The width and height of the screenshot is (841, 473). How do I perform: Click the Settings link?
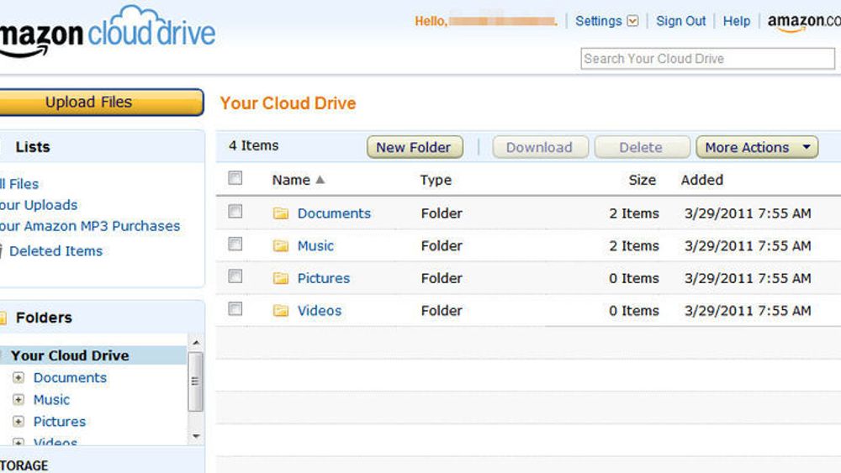(599, 21)
